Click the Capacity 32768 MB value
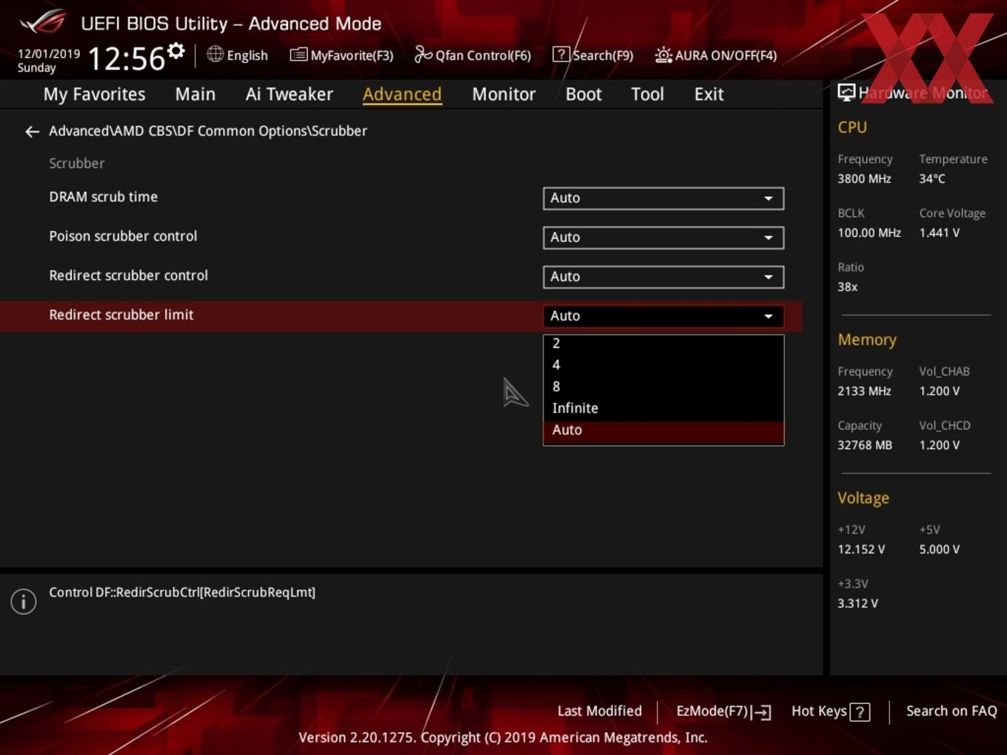This screenshot has height=755, width=1007. (865, 445)
